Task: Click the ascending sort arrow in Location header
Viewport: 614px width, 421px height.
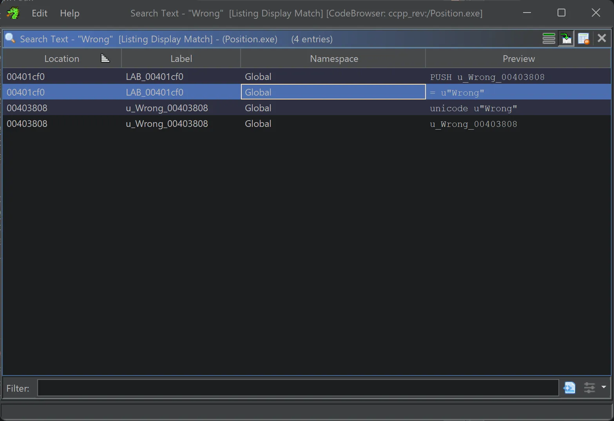Action: tap(105, 58)
